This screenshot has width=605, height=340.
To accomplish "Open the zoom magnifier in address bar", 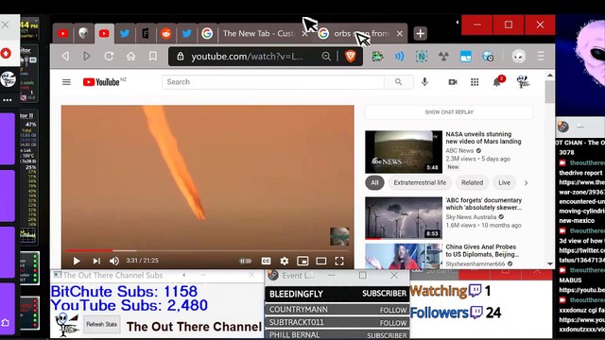I will click(x=326, y=57).
